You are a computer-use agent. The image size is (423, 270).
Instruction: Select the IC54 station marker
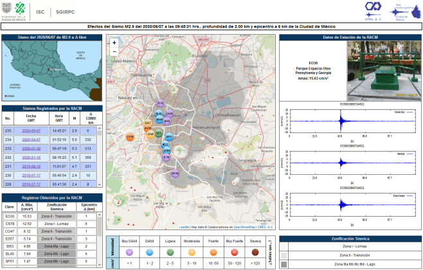tap(166, 157)
